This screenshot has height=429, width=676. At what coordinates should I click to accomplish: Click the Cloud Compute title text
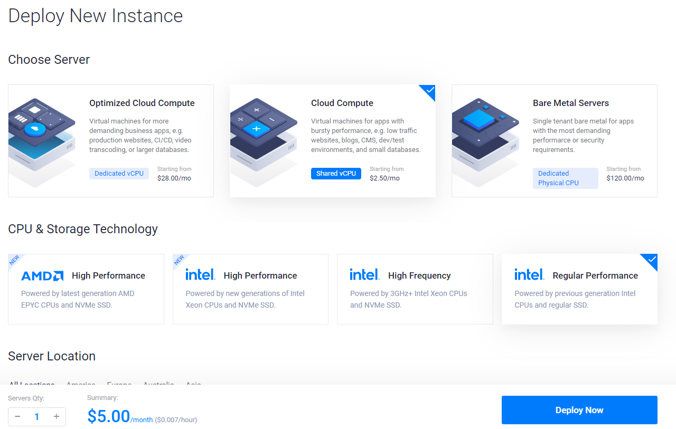click(x=342, y=103)
